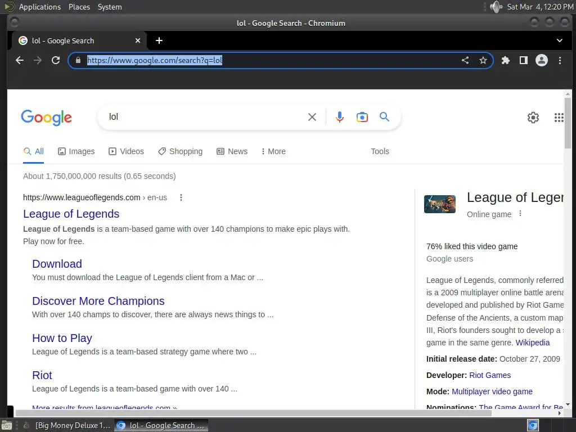
Task: Open the Places menu
Action: (x=79, y=7)
